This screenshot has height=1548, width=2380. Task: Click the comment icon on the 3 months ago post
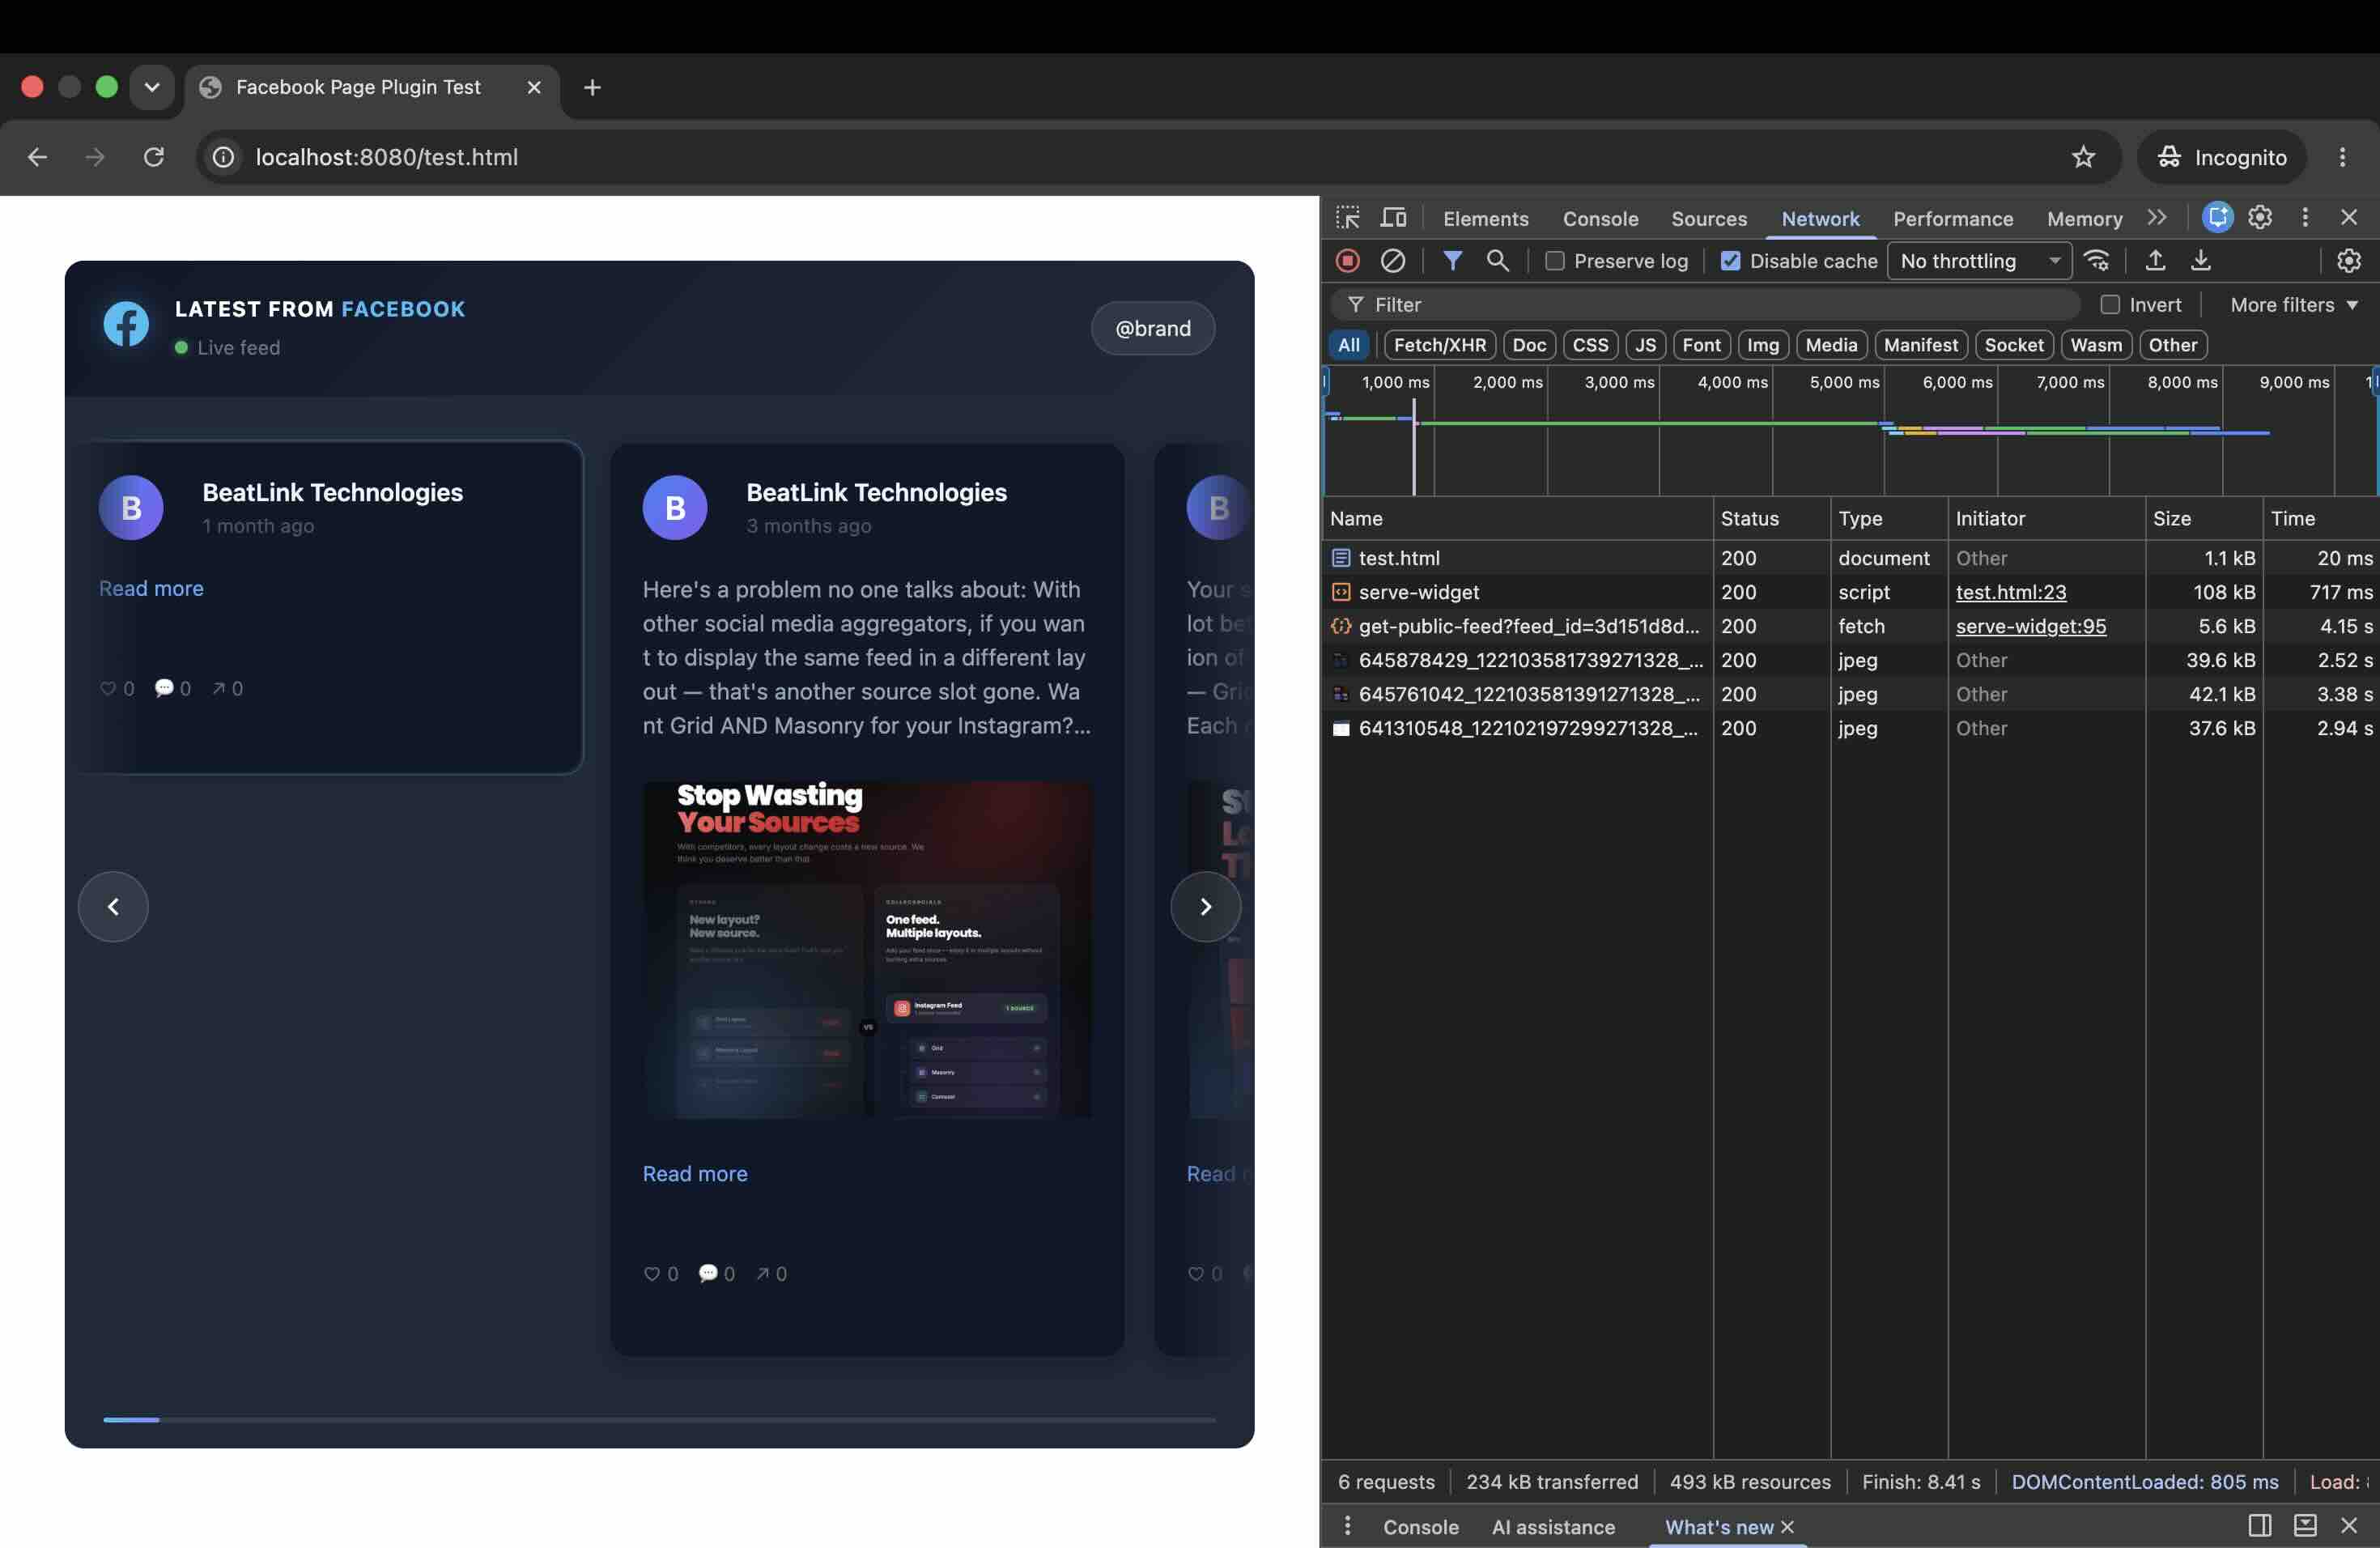point(708,1273)
